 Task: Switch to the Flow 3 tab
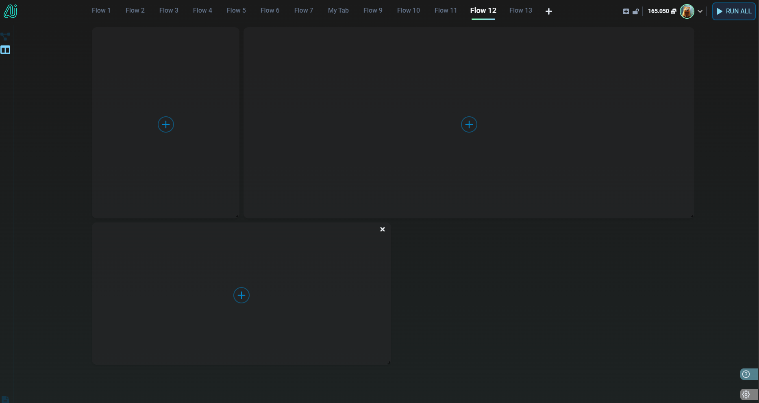tap(169, 11)
